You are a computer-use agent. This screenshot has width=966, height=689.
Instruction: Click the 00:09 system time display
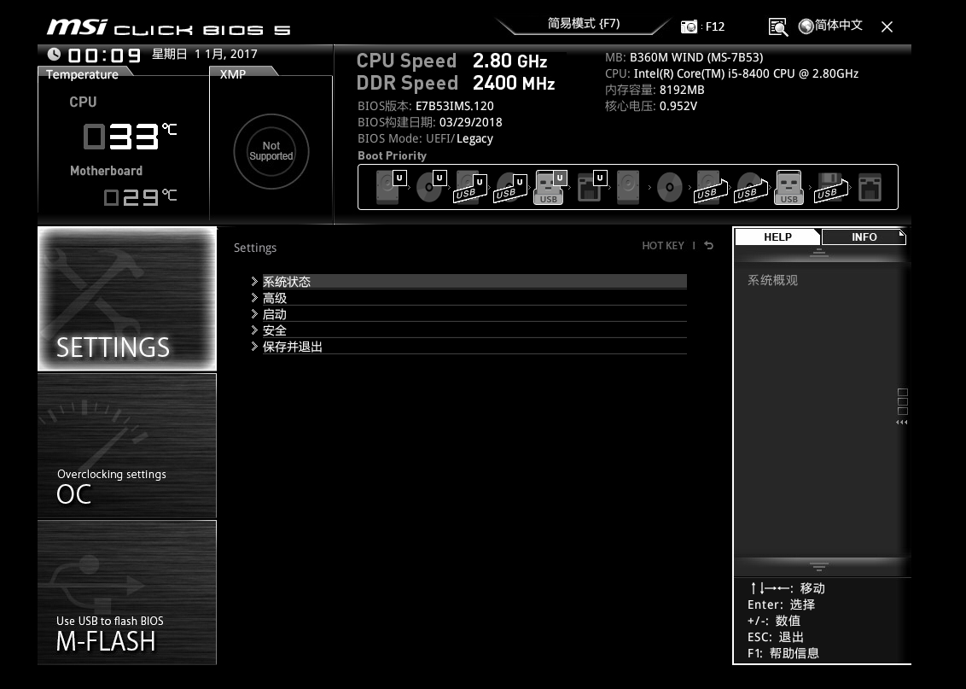tap(104, 55)
